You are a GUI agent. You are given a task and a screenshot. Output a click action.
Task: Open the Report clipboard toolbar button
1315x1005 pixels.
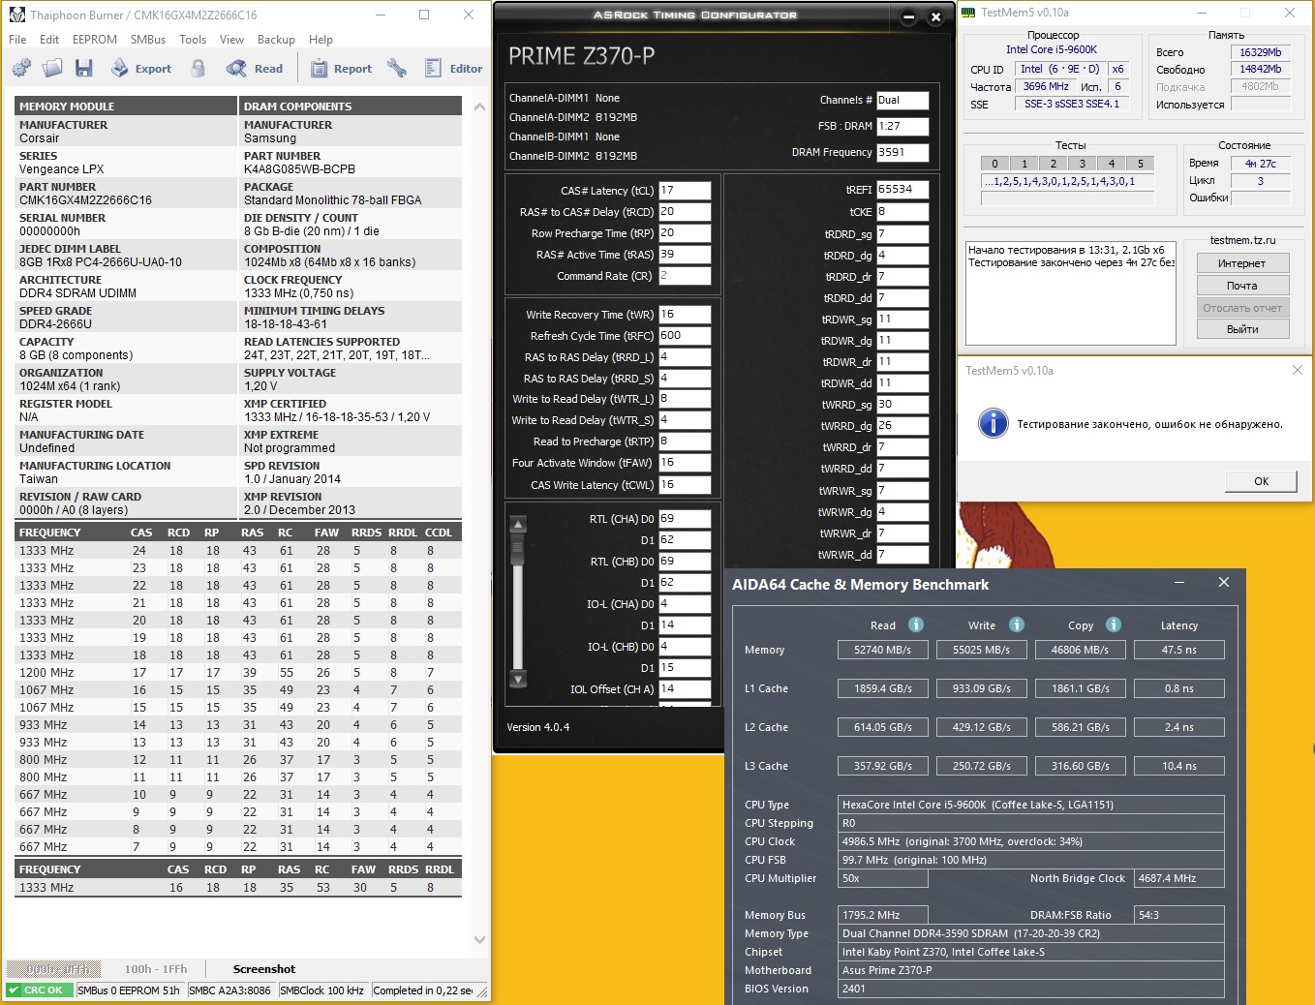[x=341, y=68]
